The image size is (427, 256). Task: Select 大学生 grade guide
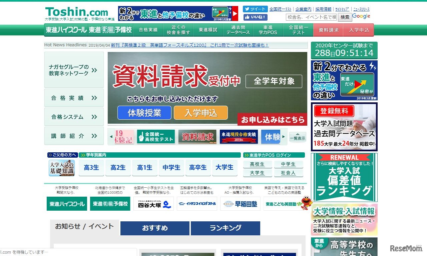click(x=225, y=168)
